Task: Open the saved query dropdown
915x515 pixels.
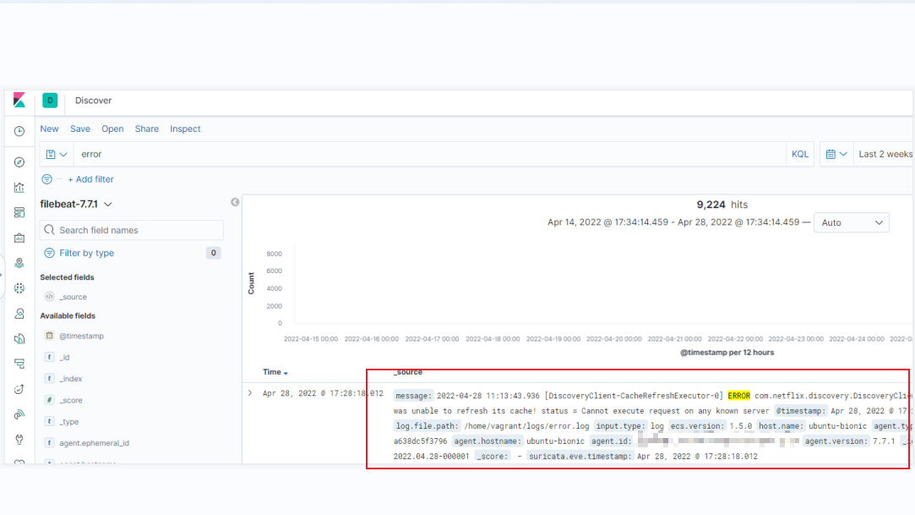Action: [57, 154]
